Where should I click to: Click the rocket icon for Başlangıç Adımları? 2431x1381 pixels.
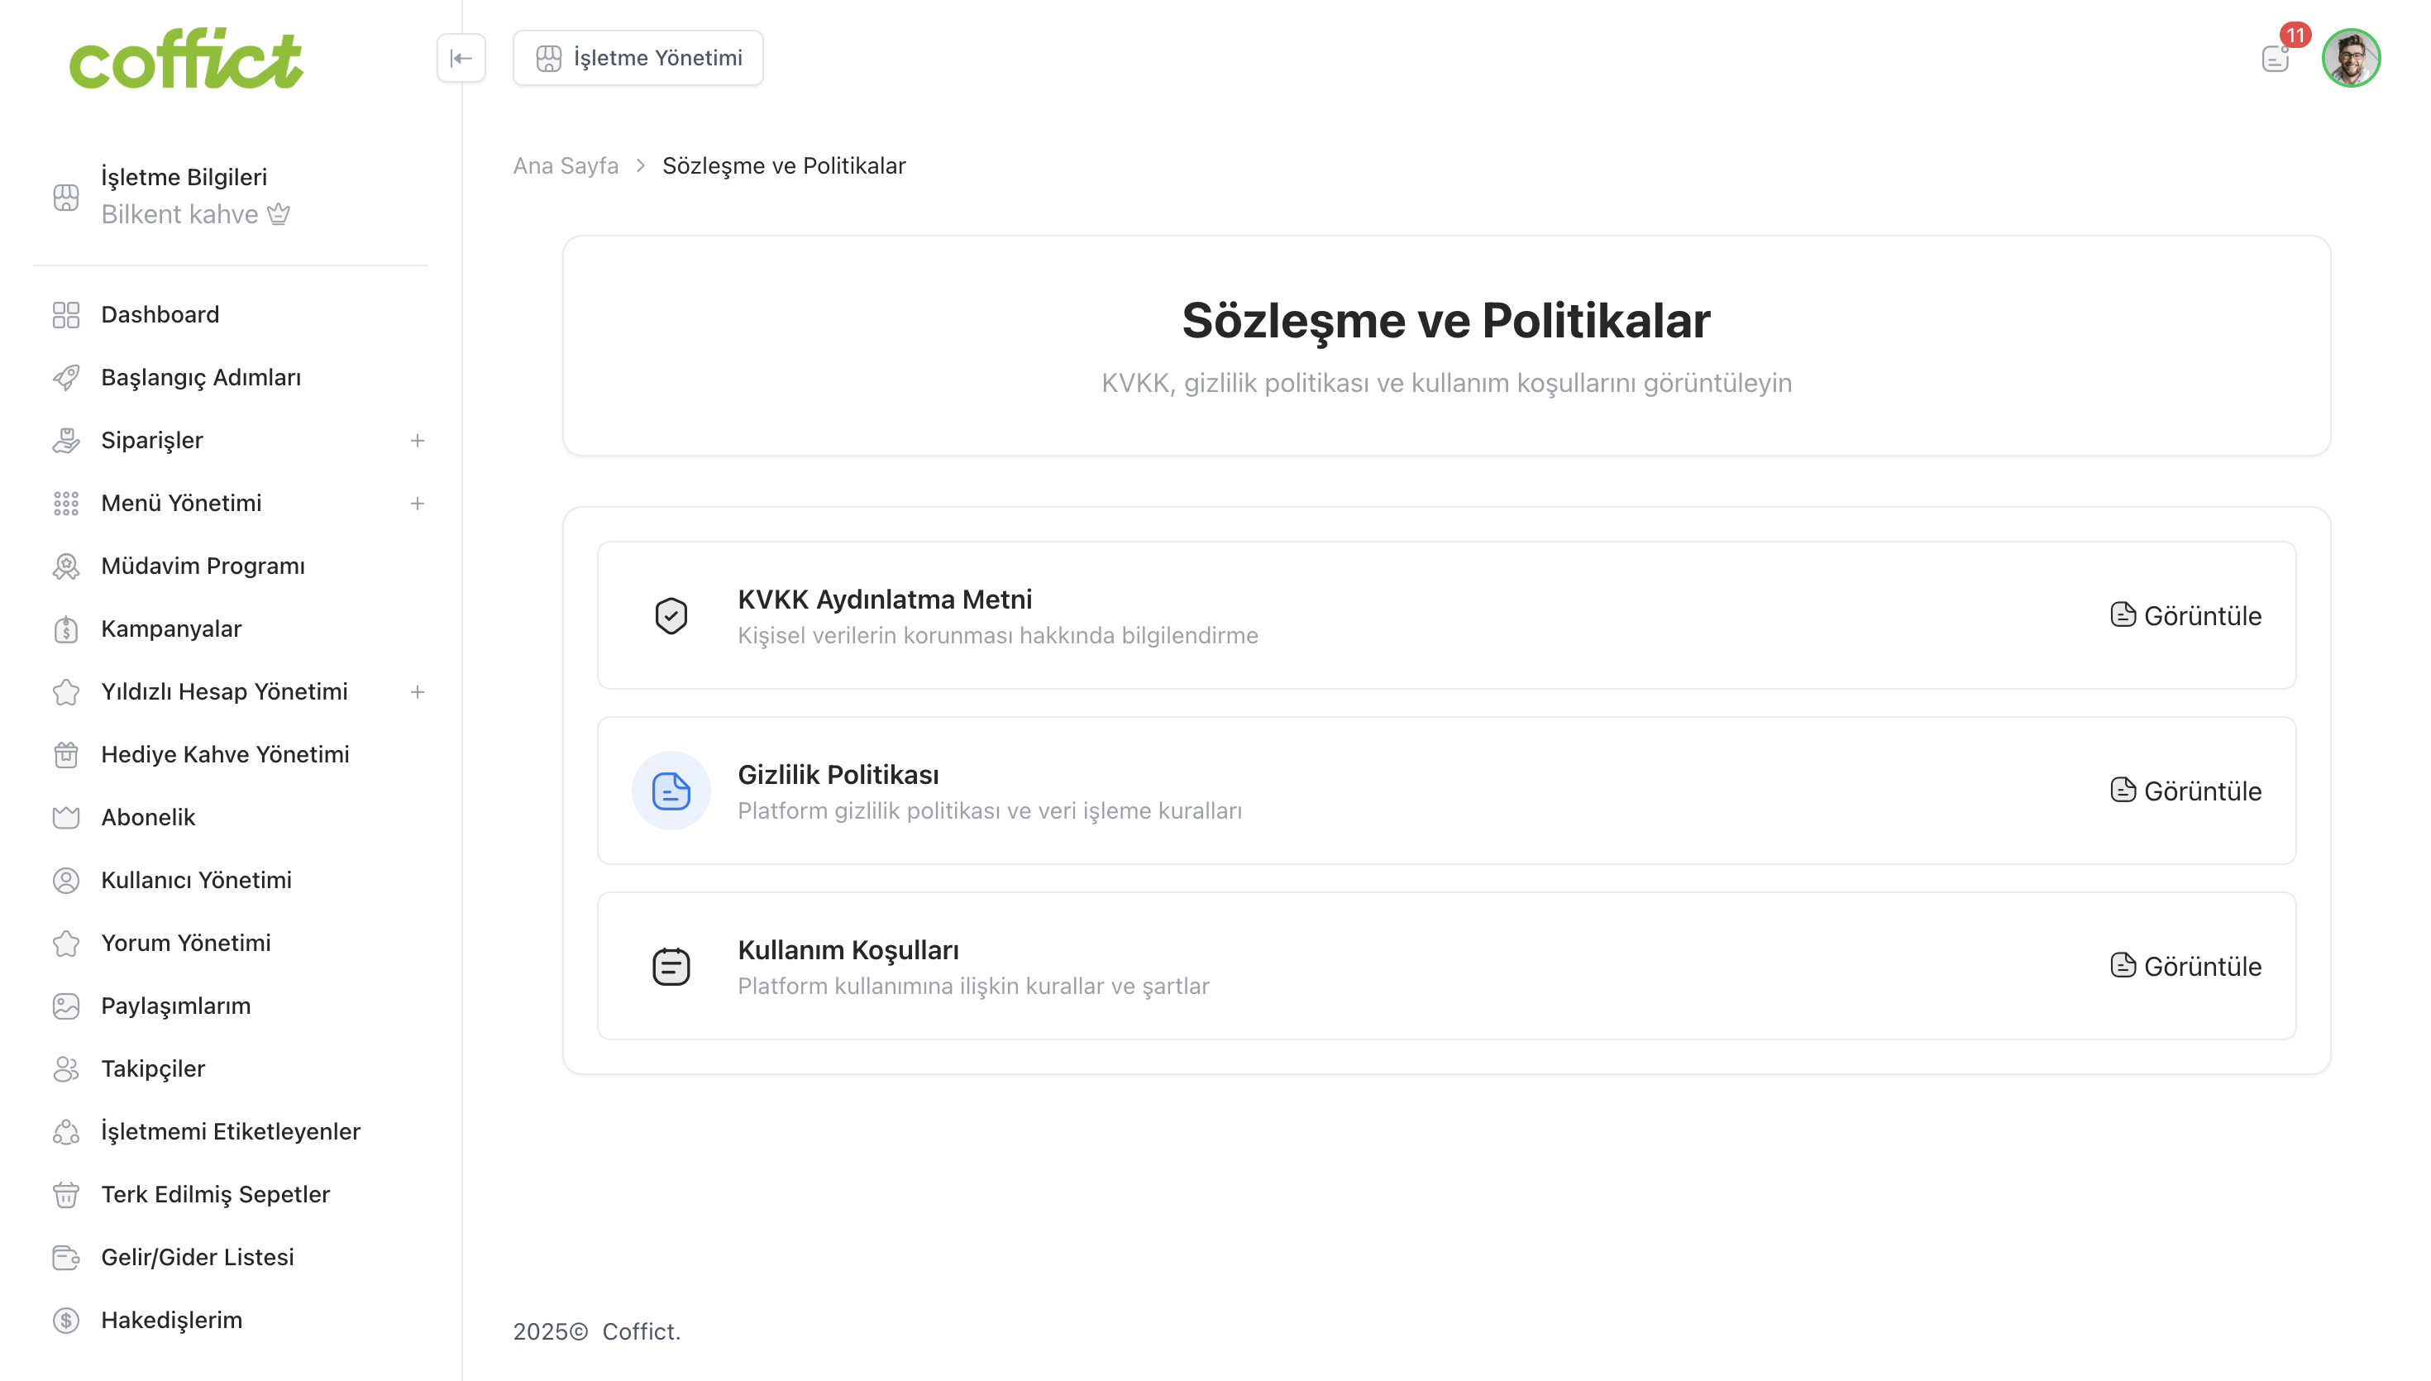tap(66, 377)
